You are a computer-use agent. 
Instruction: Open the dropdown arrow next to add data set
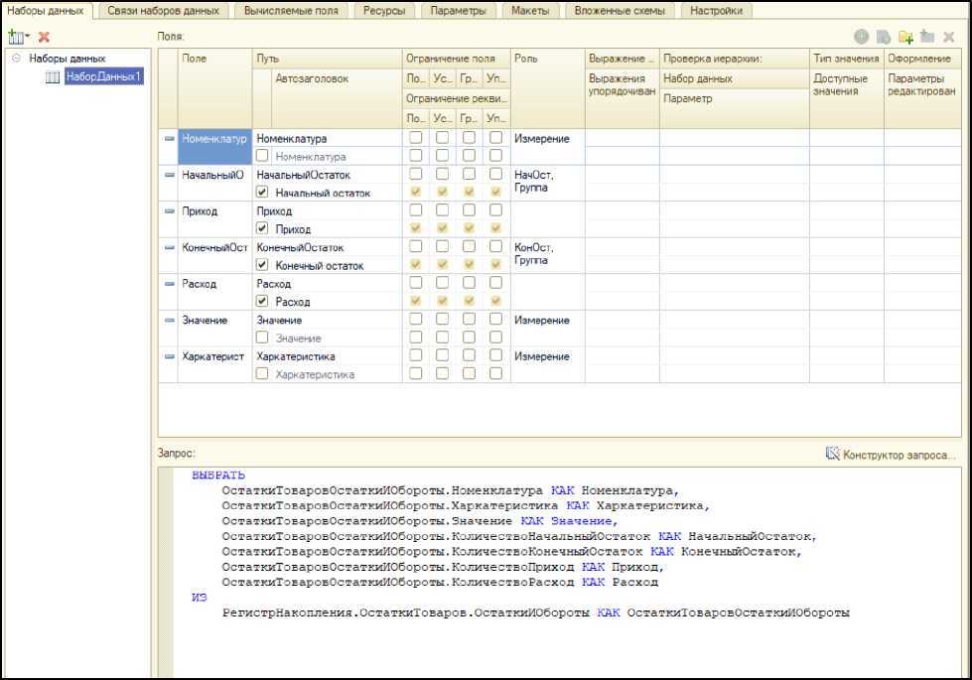point(27,36)
